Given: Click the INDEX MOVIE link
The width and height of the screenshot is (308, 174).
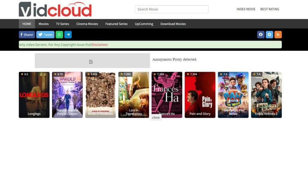Looking at the screenshot, I should [x=246, y=9].
